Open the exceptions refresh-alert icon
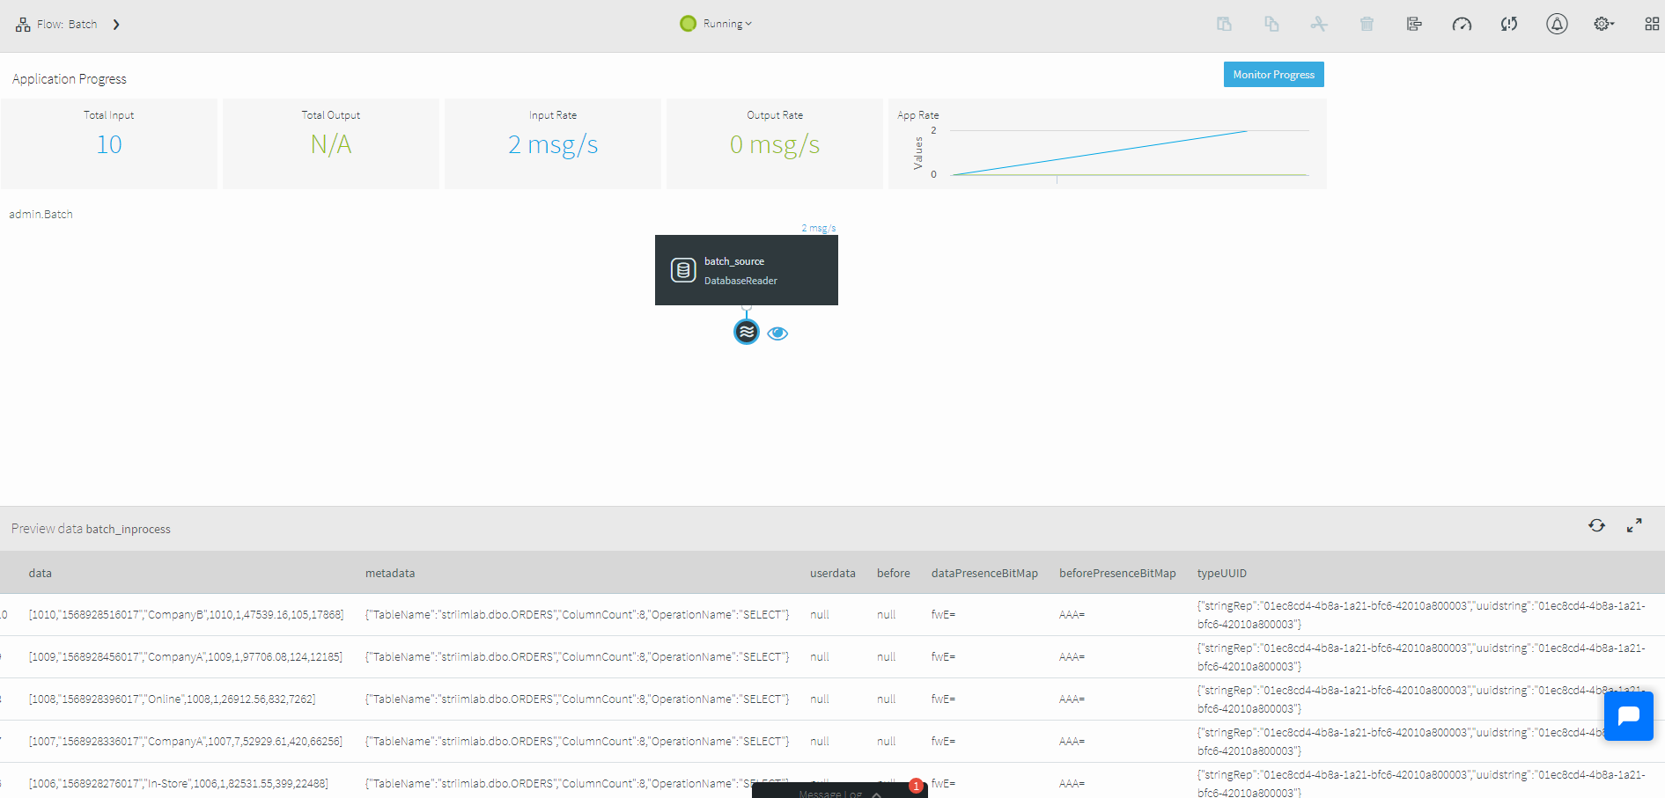This screenshot has height=798, width=1665. (1509, 24)
